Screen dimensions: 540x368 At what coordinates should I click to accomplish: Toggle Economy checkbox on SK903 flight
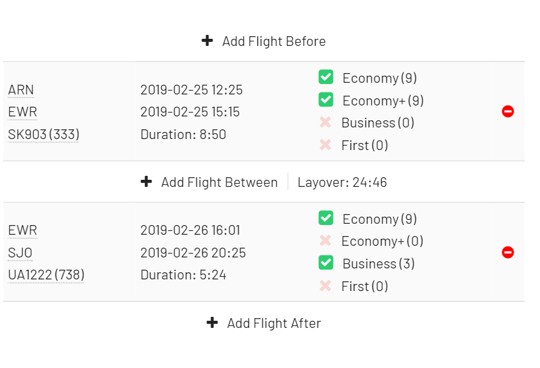[326, 78]
